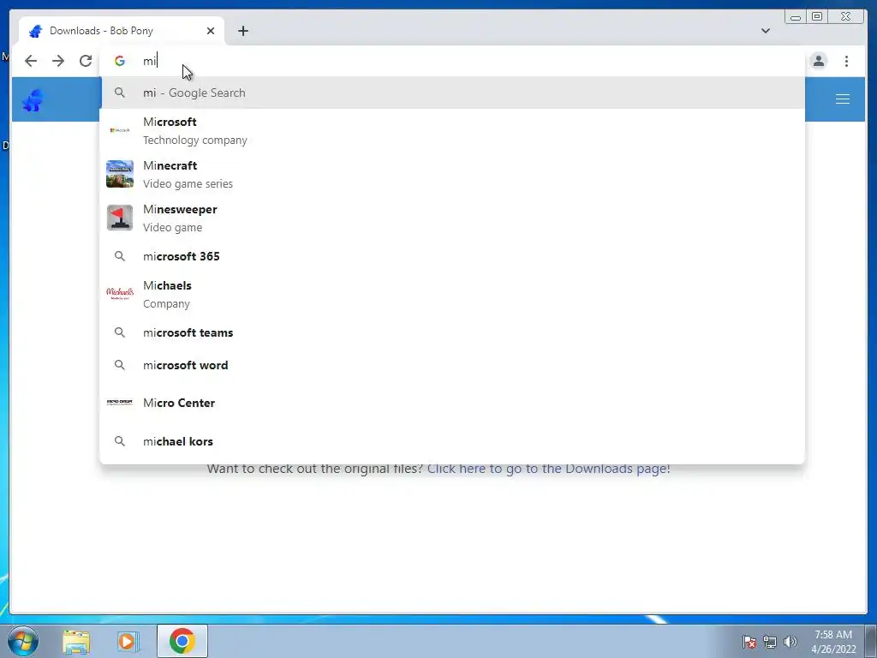Image resolution: width=877 pixels, height=658 pixels.
Task: Pick the microsoft 365 suggestion
Action: click(x=452, y=256)
